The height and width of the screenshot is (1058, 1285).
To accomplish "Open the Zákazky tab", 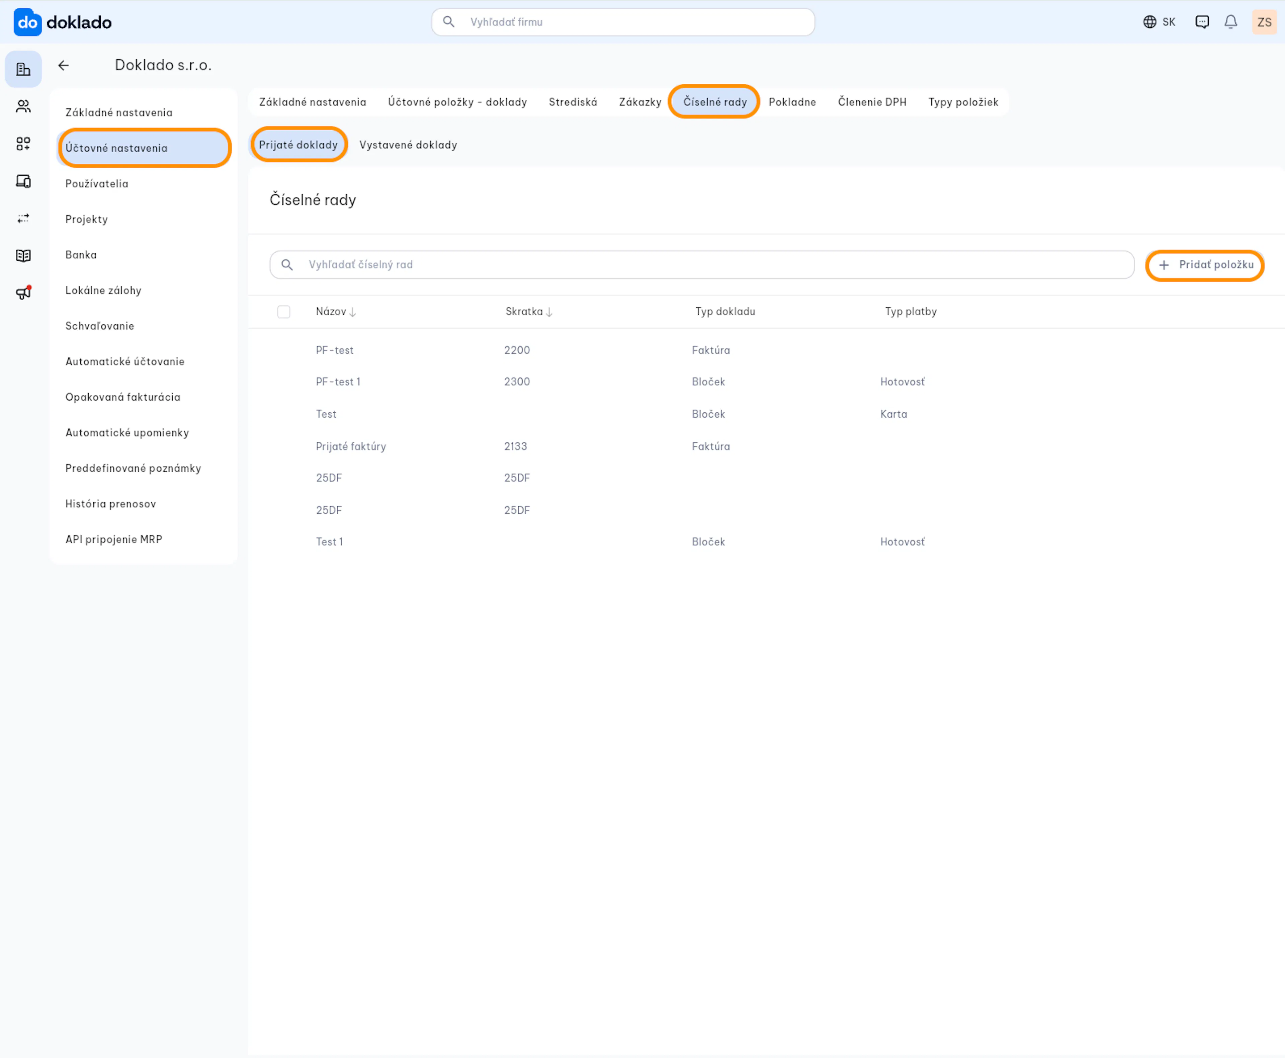I will [640, 102].
